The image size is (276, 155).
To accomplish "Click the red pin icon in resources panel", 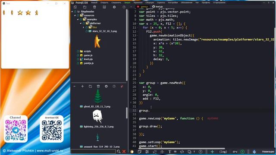I will coord(122,86).
